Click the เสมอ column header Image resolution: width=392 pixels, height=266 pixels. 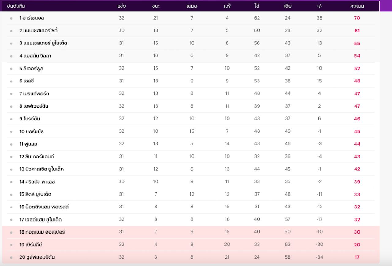[192, 6]
